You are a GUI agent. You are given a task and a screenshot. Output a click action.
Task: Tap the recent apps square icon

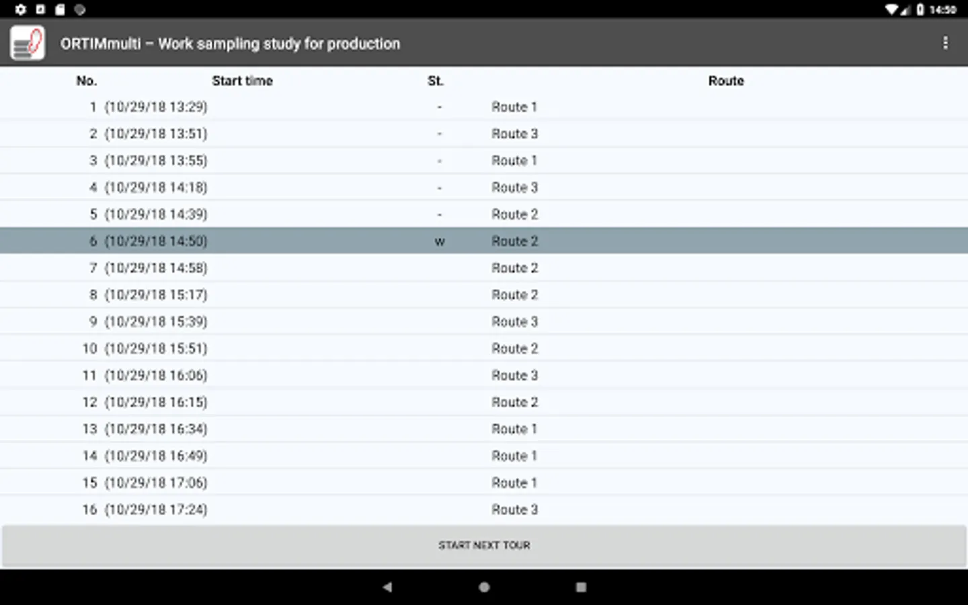pos(581,587)
